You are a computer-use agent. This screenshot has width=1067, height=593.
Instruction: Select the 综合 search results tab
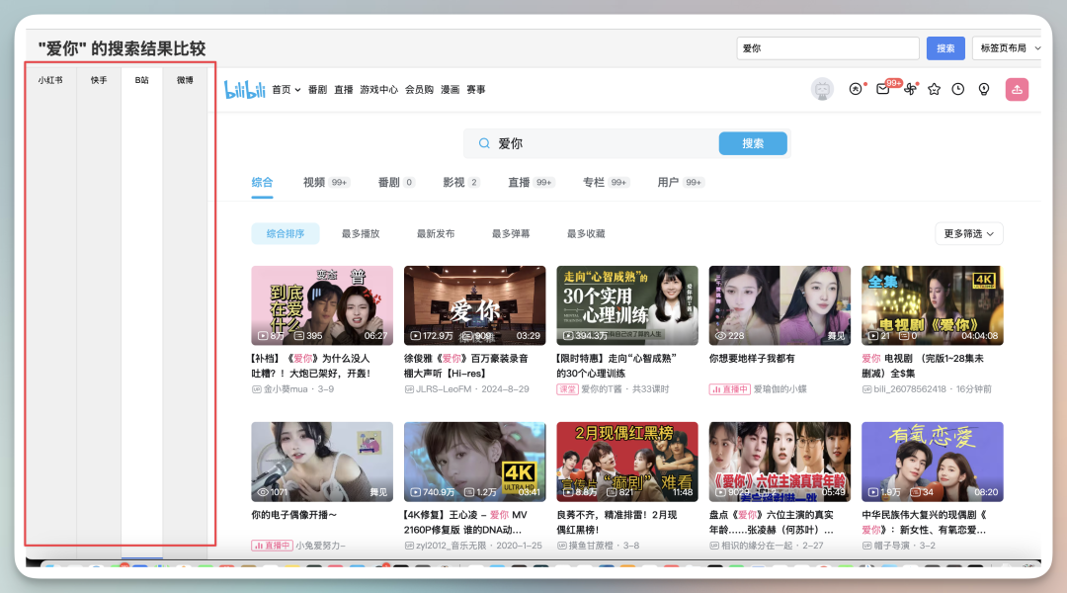pyautogui.click(x=262, y=183)
